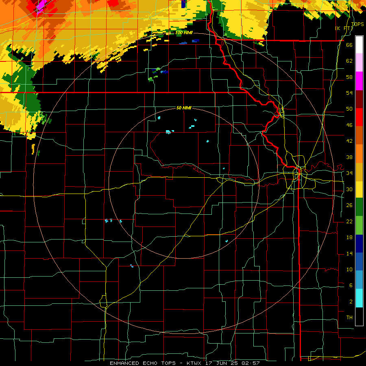The height and width of the screenshot is (366, 366).
Task: Select the magenta swatch in the tops legend
Action: (x=359, y=81)
